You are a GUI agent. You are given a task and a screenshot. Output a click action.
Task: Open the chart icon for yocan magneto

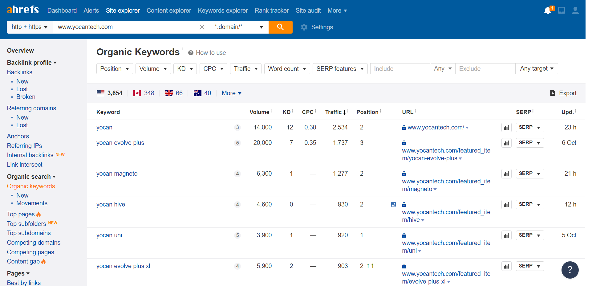pos(506,174)
